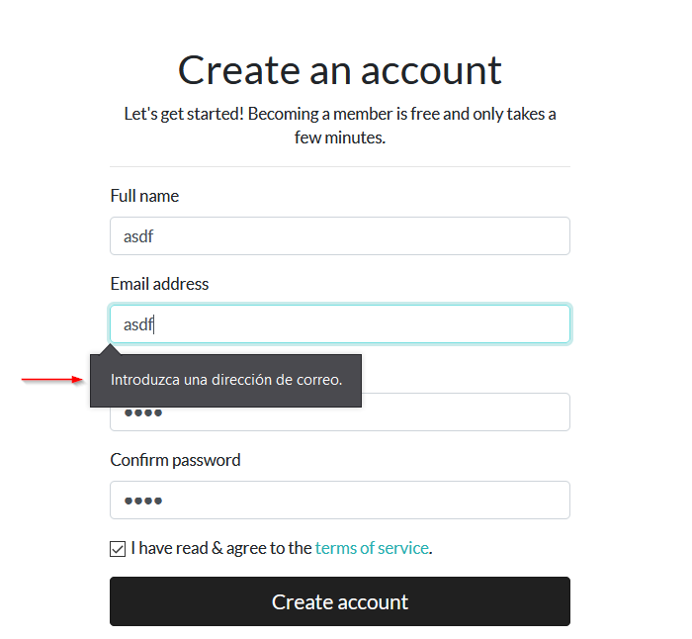This screenshot has width=692, height=639.
Task: Select the Confirm password input field
Action: (339, 501)
